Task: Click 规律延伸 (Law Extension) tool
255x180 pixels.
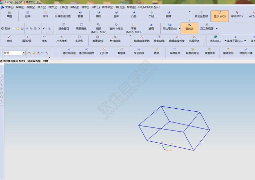Action: (175, 51)
